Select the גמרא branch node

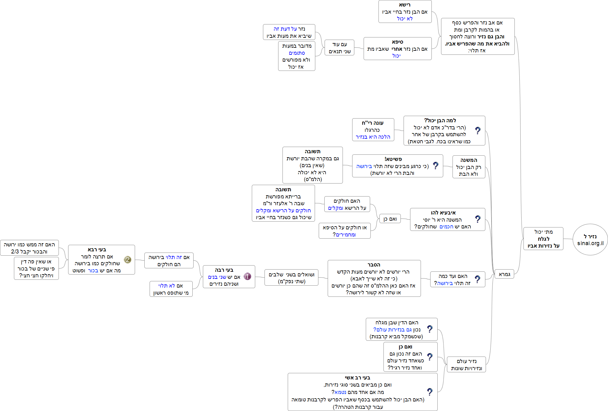(504, 274)
